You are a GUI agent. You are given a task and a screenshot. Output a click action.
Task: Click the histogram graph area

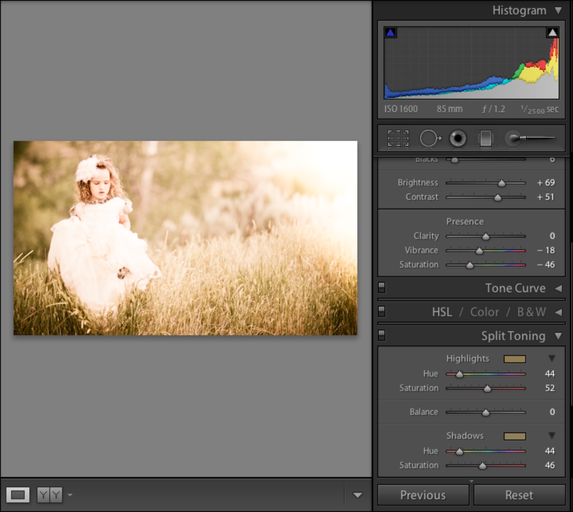point(471,63)
